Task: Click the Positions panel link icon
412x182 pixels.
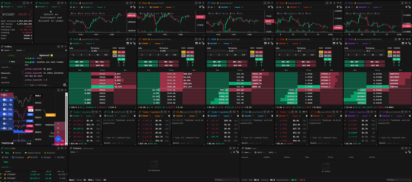Action: tap(71, 148)
